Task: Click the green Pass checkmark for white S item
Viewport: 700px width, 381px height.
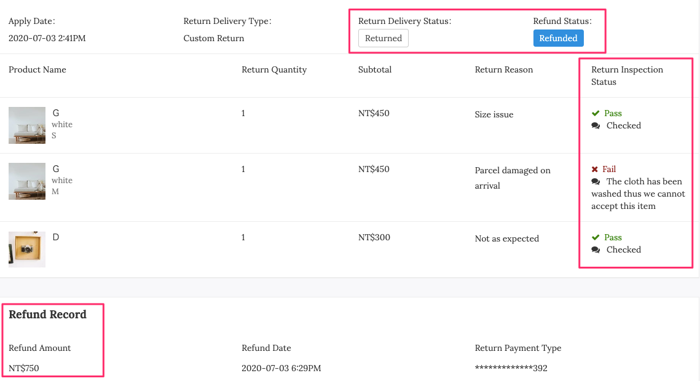Action: (595, 113)
